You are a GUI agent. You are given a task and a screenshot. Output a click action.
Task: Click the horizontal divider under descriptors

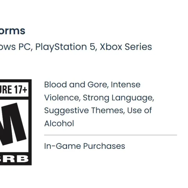click(x=111, y=135)
